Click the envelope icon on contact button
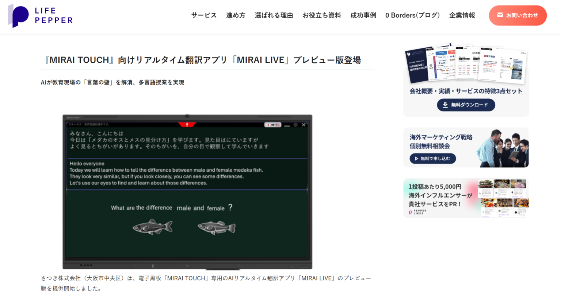This screenshot has width=561, height=297. tap(500, 15)
